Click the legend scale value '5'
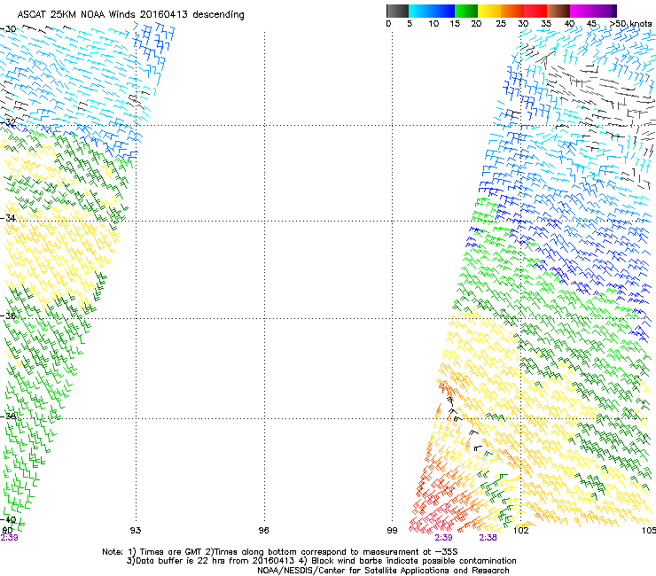This screenshot has height=576, width=656. tap(410, 24)
